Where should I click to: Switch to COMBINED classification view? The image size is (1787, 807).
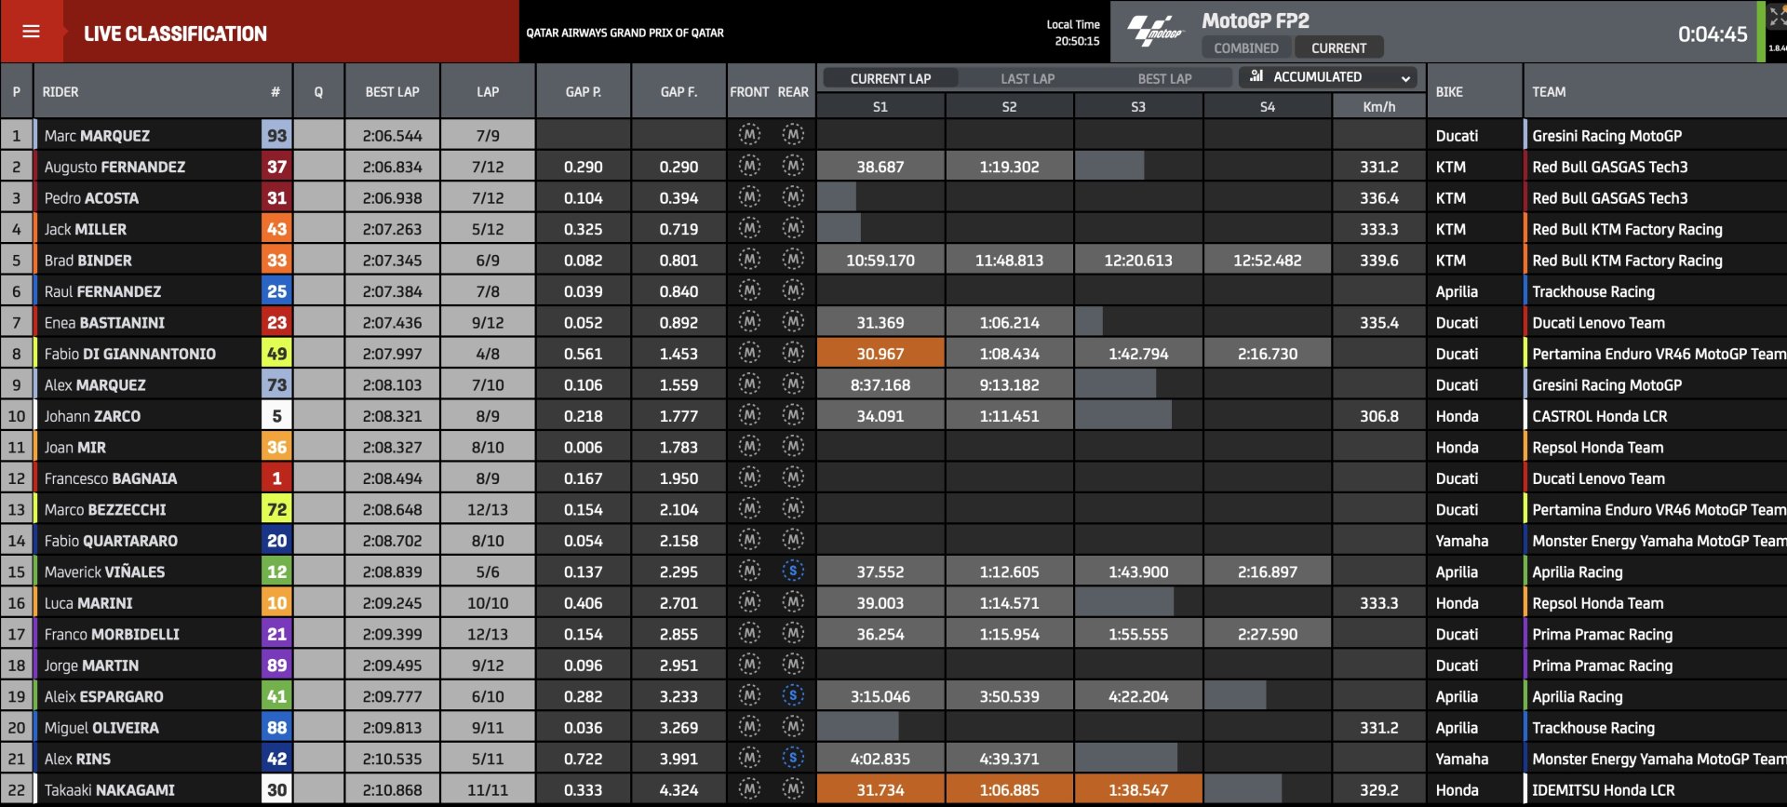(x=1245, y=47)
